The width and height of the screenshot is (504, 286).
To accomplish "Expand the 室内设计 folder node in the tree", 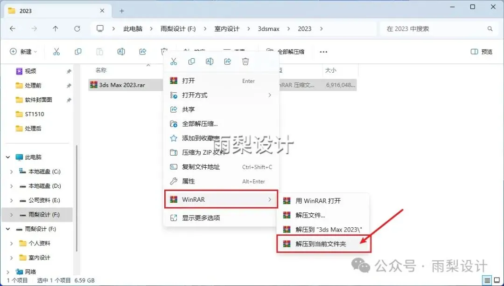I will (x=12, y=258).
